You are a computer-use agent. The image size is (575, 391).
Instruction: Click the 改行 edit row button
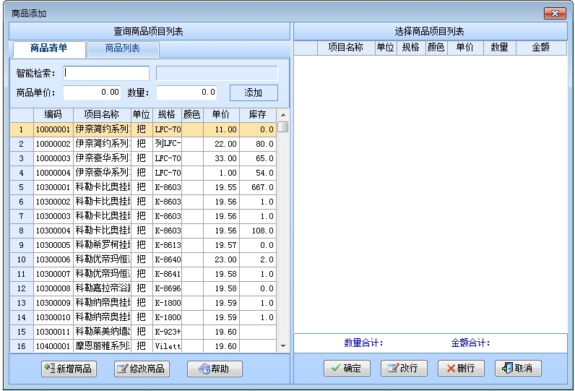(404, 368)
